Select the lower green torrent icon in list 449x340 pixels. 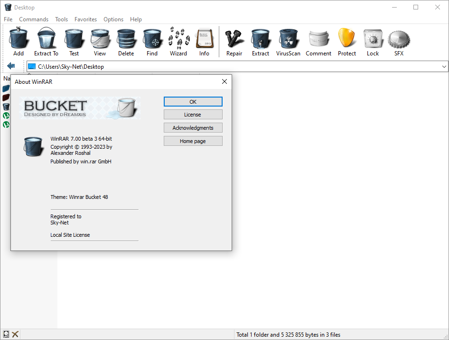coord(6,125)
